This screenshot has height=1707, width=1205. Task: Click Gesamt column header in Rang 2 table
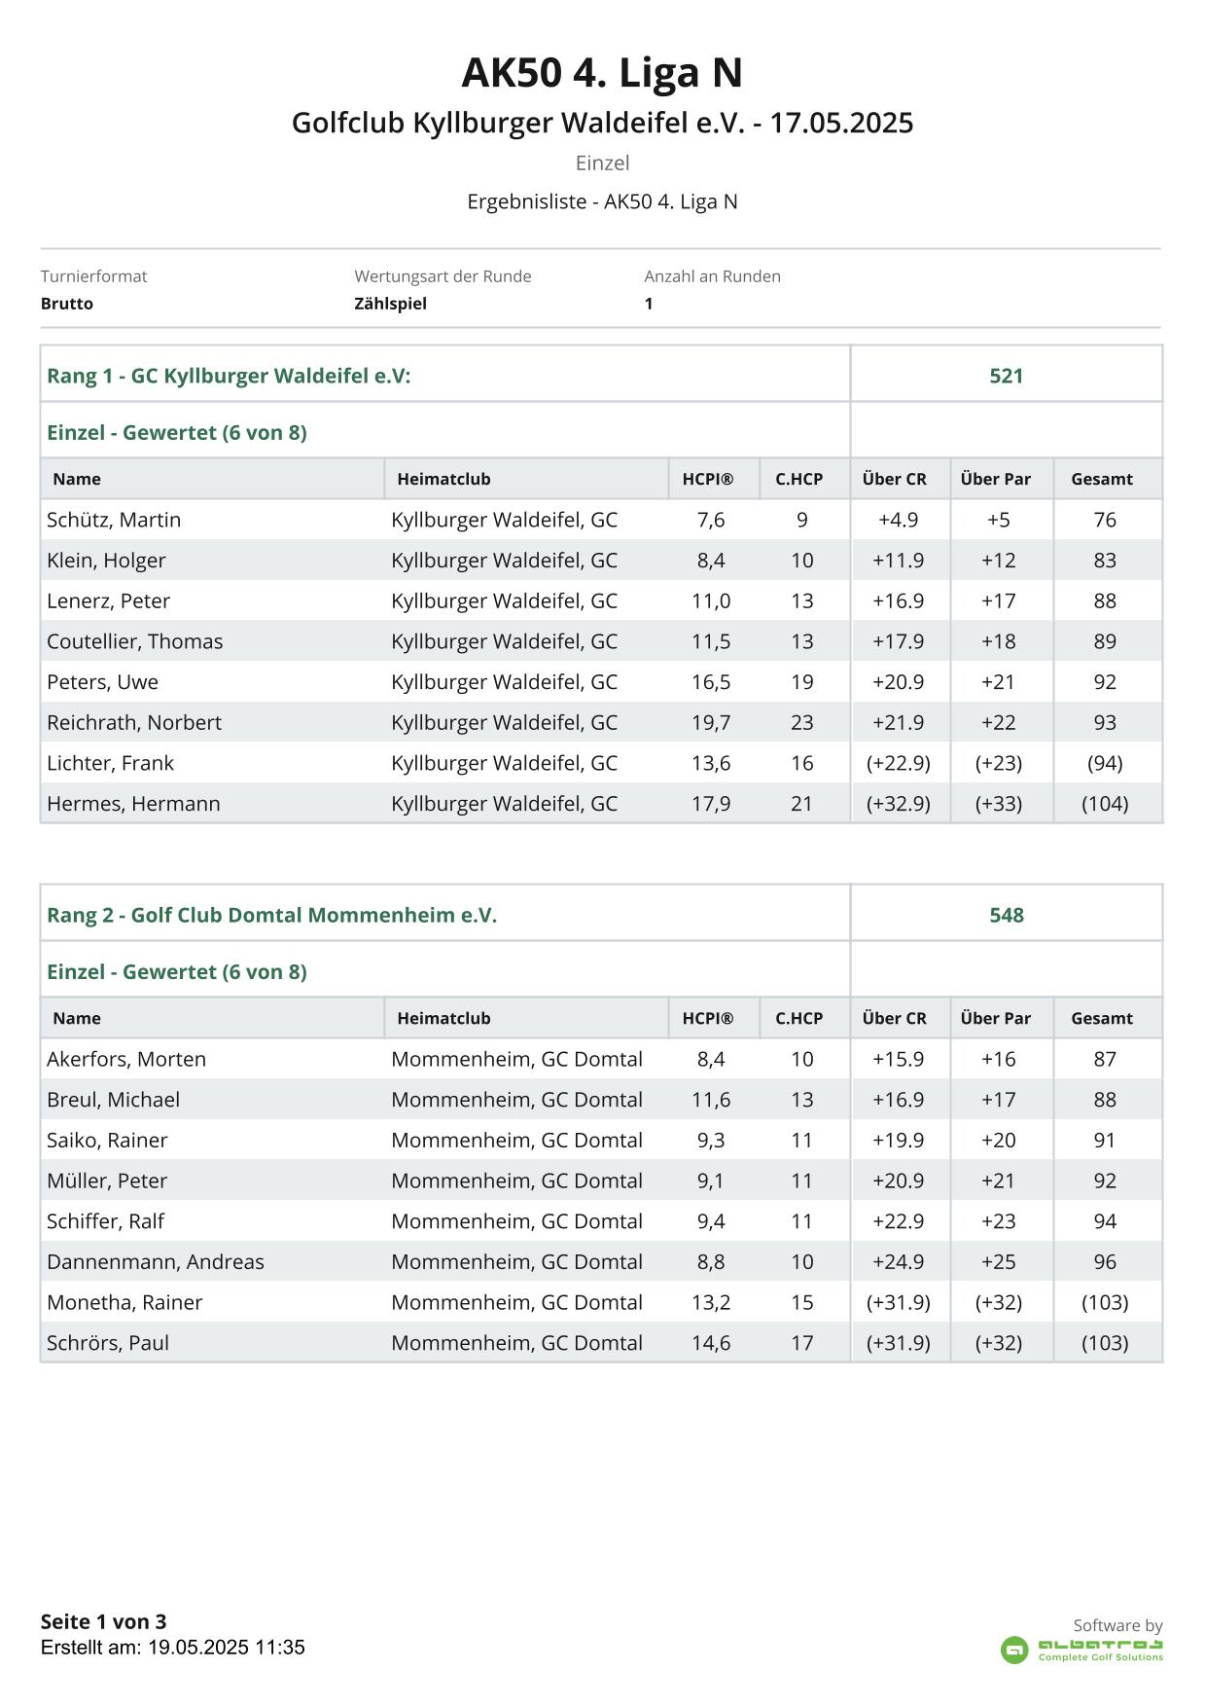(x=1101, y=1018)
